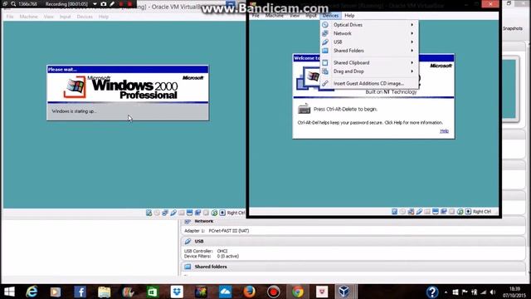The height and width of the screenshot is (299, 531).
Task: Click the Bandicam magnifier icon
Action: click(x=13, y=4)
